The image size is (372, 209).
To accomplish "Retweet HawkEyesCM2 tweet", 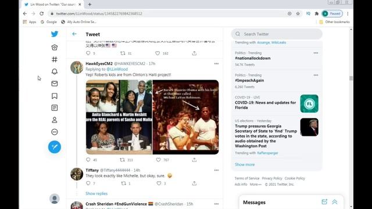I will click(x=123, y=160).
